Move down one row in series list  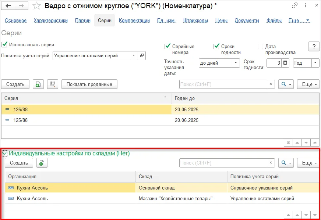click(x=306, y=143)
